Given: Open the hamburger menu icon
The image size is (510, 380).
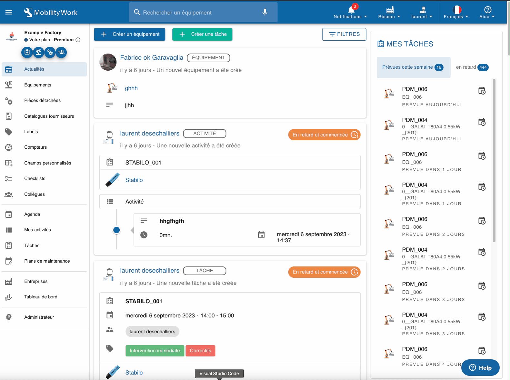Looking at the screenshot, I should click(9, 12).
